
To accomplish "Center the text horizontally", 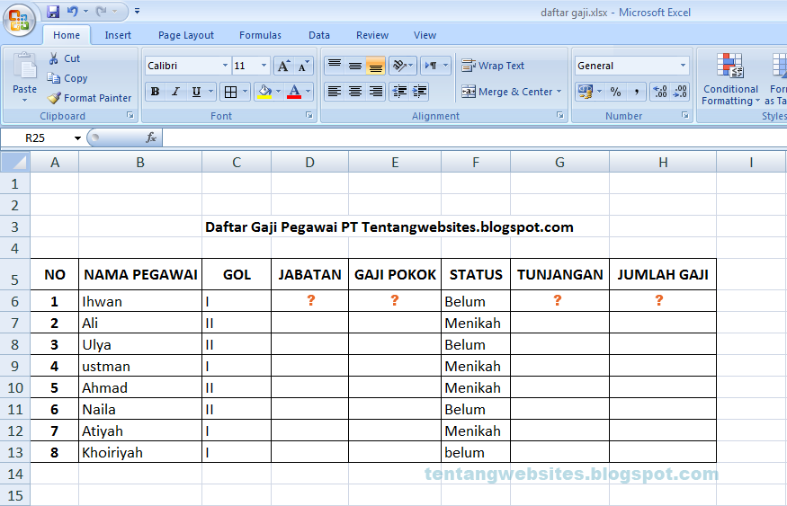I will coord(355,92).
